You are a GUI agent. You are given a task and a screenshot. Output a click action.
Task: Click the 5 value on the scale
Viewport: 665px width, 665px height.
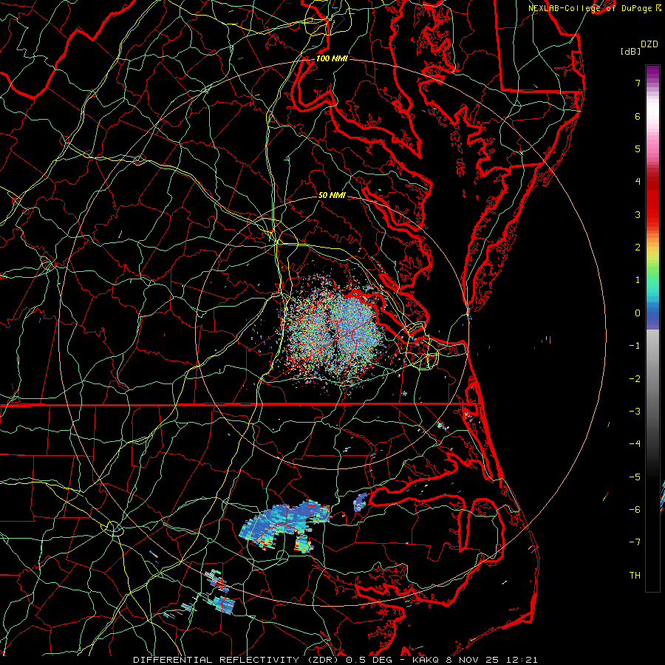pyautogui.click(x=638, y=149)
